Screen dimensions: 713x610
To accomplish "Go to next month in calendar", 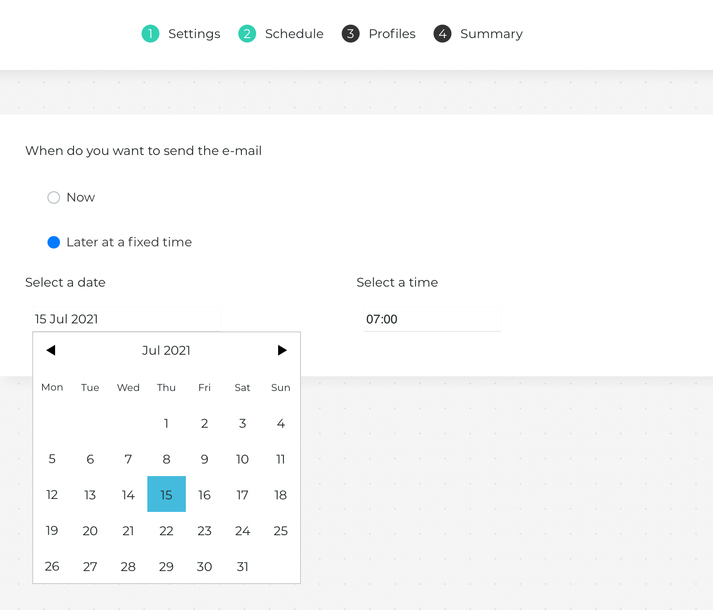I will [282, 350].
